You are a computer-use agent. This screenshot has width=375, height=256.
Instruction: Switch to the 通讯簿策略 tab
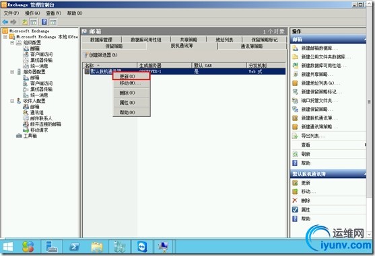click(252, 46)
